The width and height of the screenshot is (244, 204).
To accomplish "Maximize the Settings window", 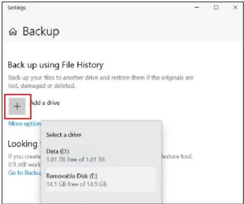I will [x=216, y=7].
